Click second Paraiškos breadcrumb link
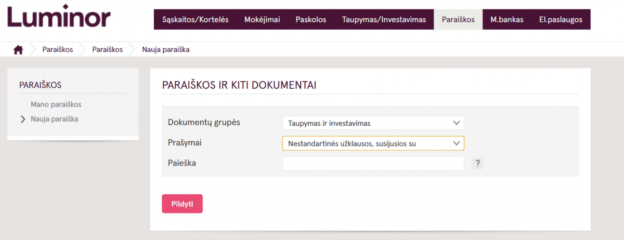This screenshot has width=624, height=240. (108, 50)
